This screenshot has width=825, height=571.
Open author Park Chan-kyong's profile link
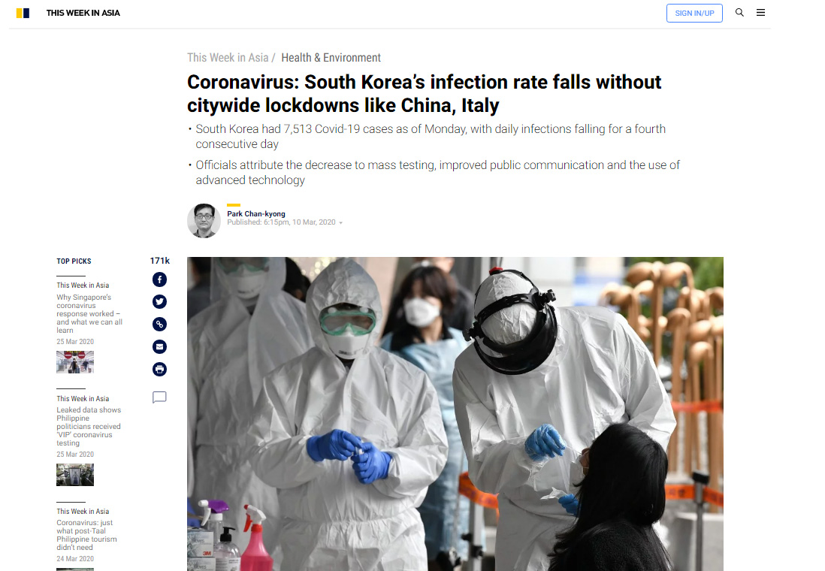coord(256,213)
